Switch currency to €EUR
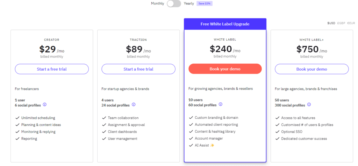 tap(351, 23)
